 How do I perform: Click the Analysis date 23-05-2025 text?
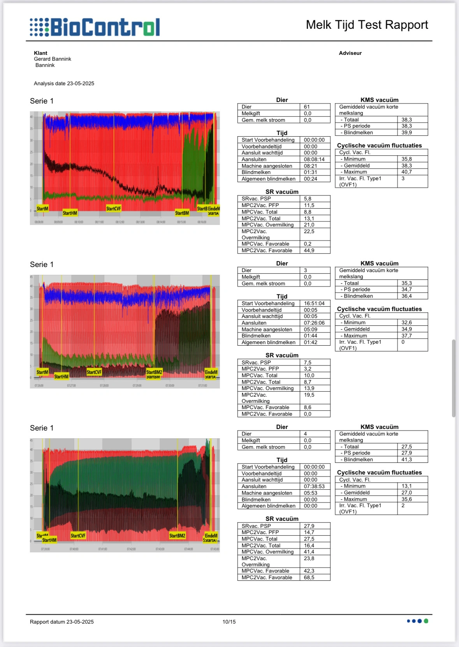click(x=64, y=83)
